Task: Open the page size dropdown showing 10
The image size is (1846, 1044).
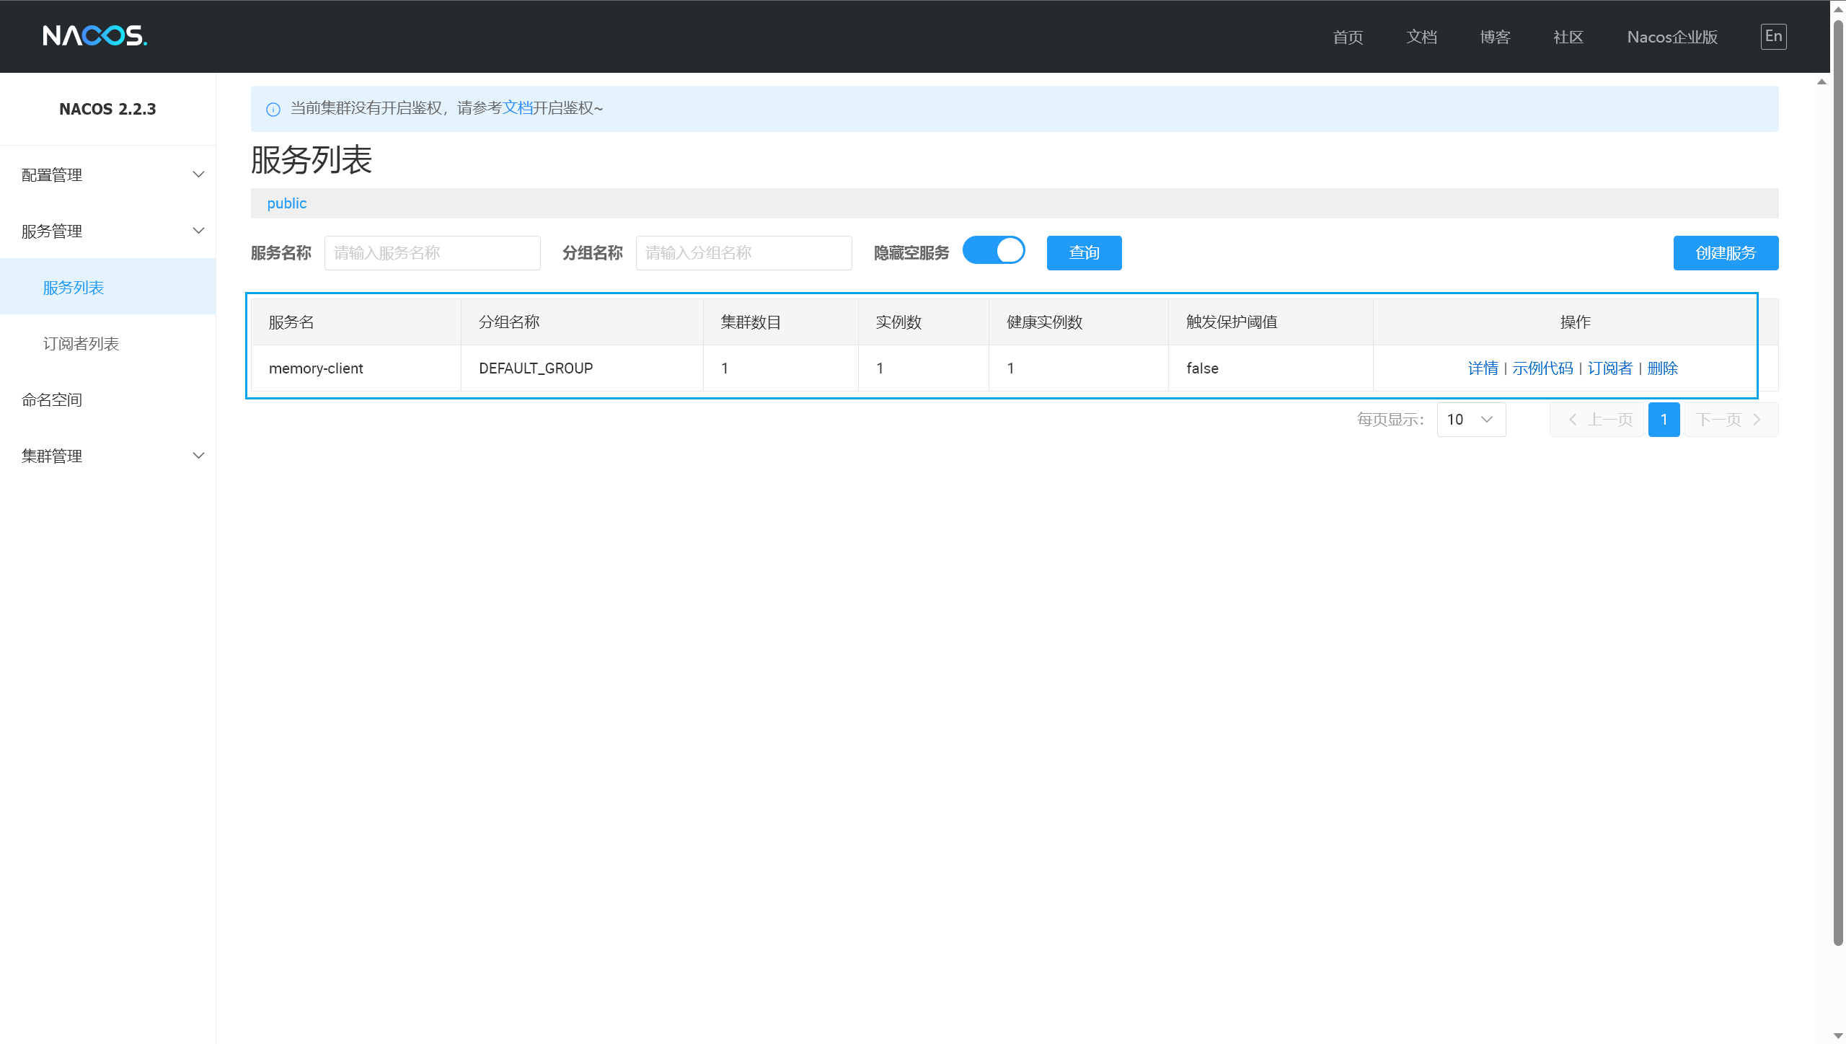Action: pos(1471,420)
